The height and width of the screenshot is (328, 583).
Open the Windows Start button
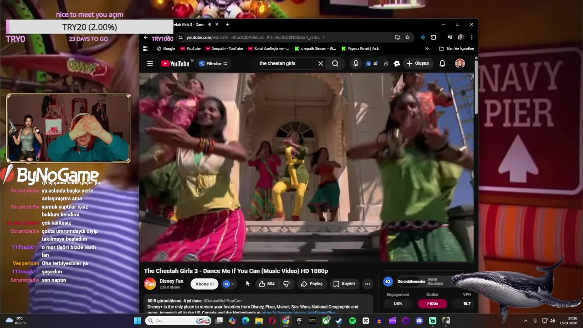pos(137,321)
